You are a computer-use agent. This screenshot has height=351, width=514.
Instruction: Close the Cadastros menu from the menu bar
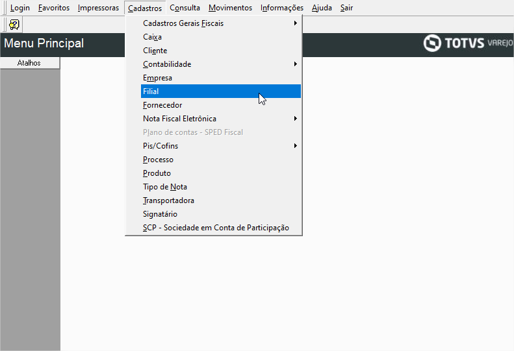pyautogui.click(x=145, y=8)
